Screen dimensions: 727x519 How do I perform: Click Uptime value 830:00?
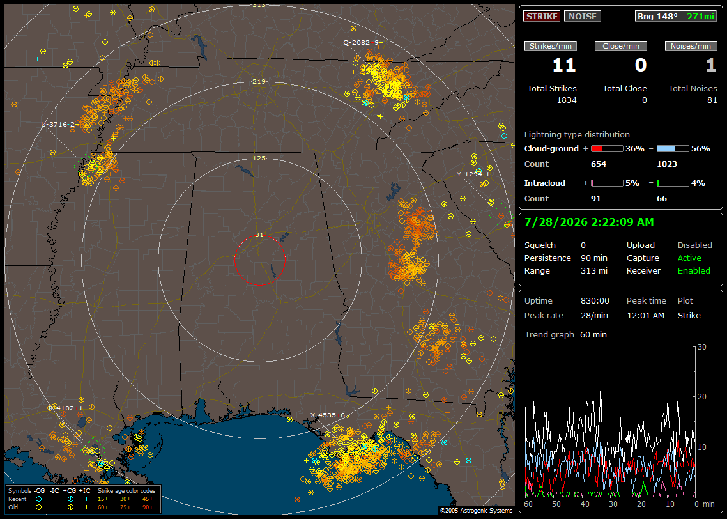(595, 301)
